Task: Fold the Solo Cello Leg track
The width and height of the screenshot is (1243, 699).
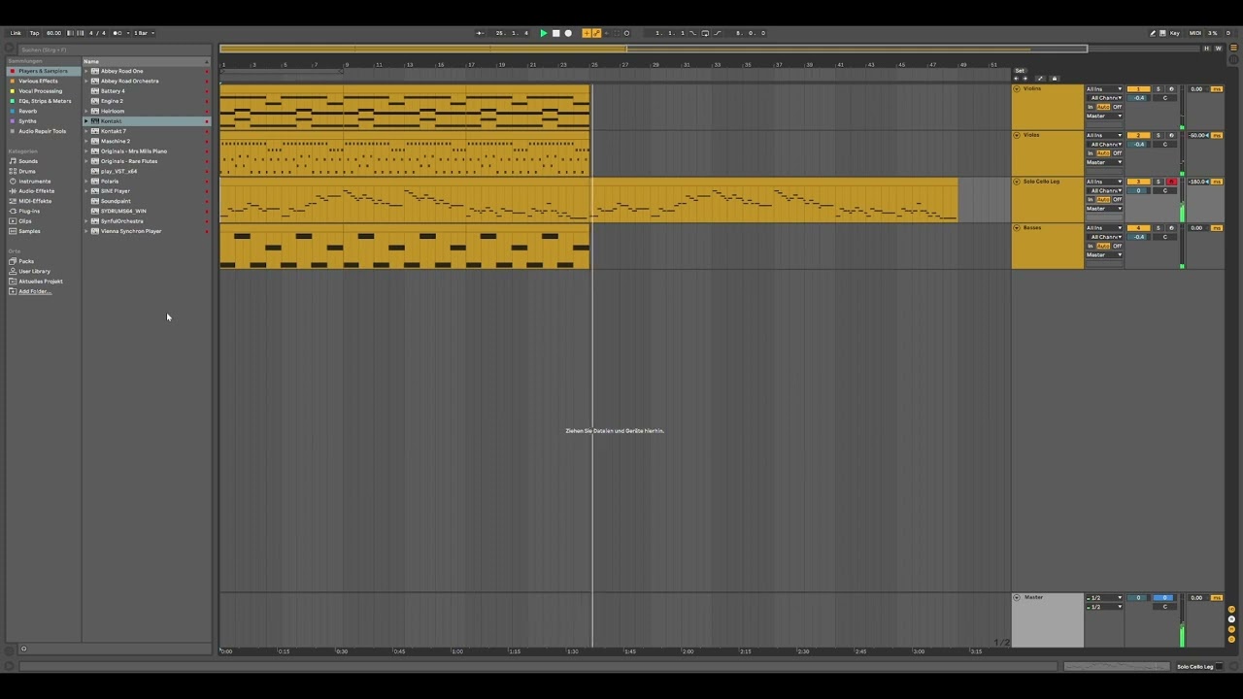Action: pos(1017,182)
